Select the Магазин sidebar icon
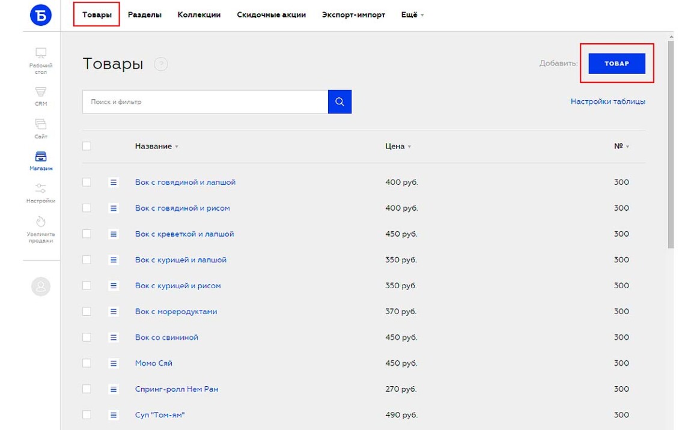 40,161
